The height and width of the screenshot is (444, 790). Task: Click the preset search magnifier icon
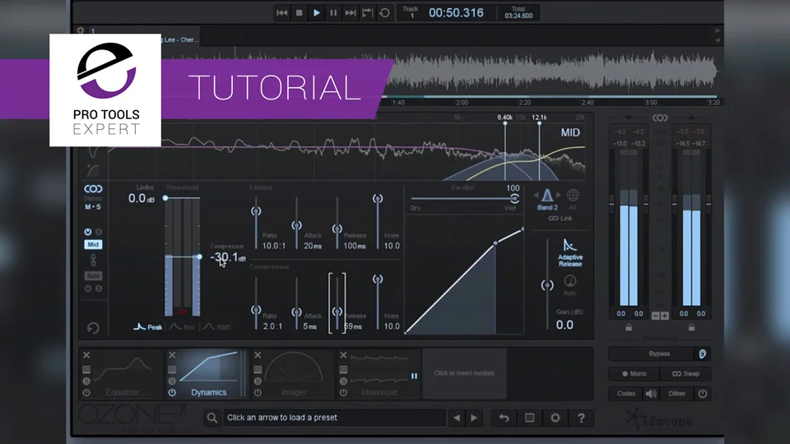212,418
